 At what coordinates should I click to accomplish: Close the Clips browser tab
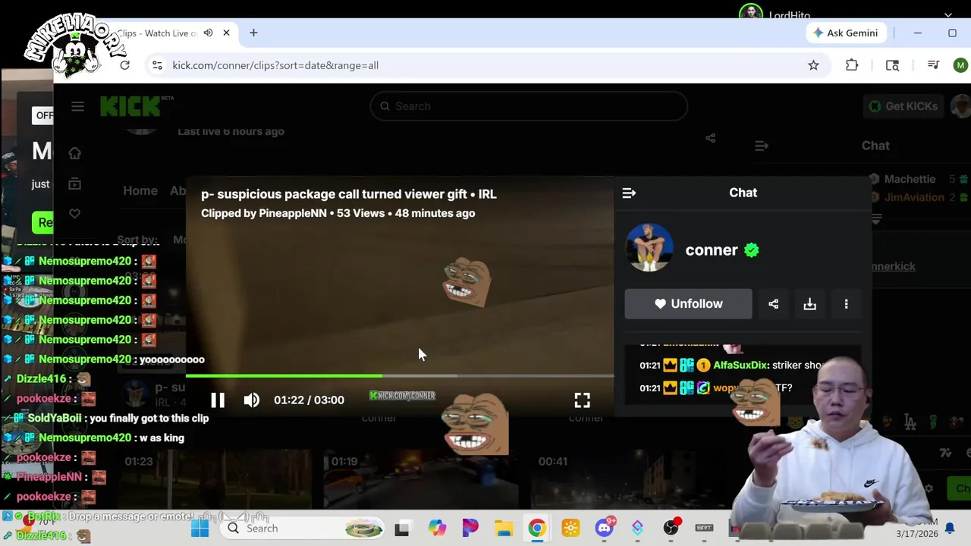click(x=227, y=33)
